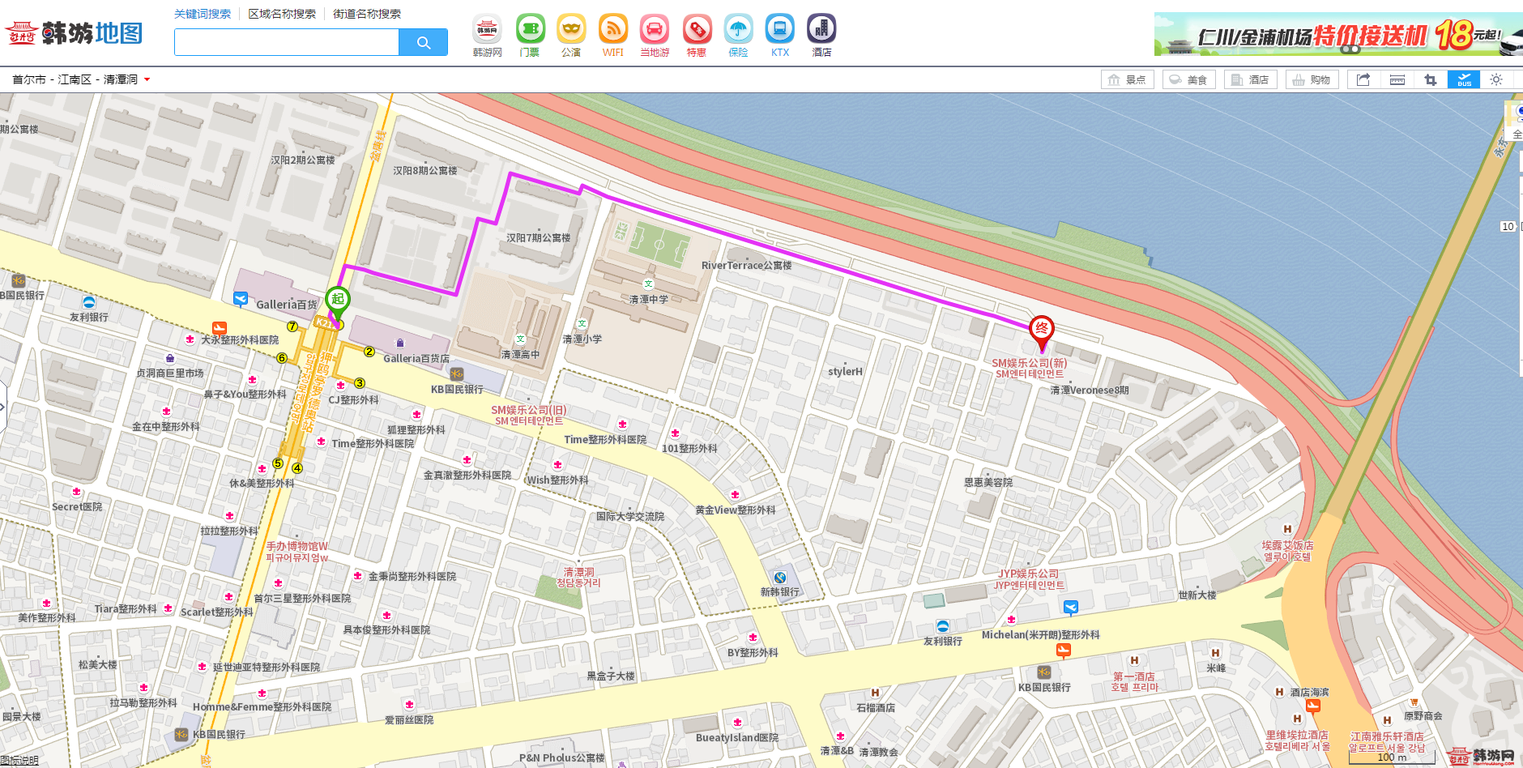Click the 101整形外科 clinic icon
The height and width of the screenshot is (768, 1523).
[x=675, y=433]
